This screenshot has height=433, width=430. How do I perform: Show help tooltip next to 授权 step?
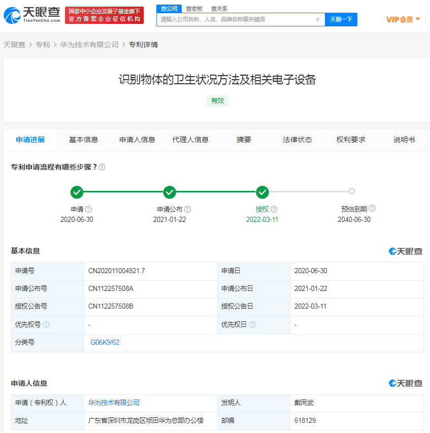pos(274,209)
